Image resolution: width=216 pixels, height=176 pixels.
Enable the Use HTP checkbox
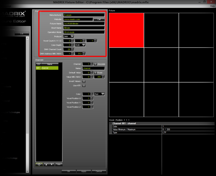[84, 85]
